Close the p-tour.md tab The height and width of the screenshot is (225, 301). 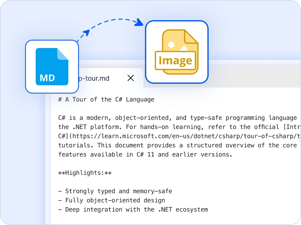click(131, 78)
